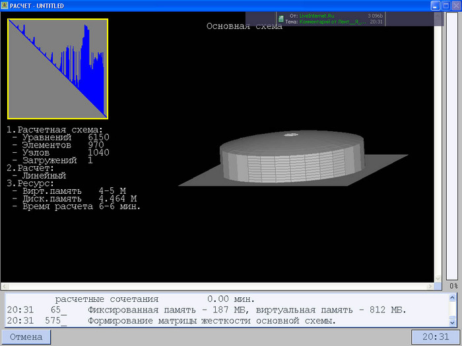Maximize the РАСЧЕТ window

[x=445, y=5]
